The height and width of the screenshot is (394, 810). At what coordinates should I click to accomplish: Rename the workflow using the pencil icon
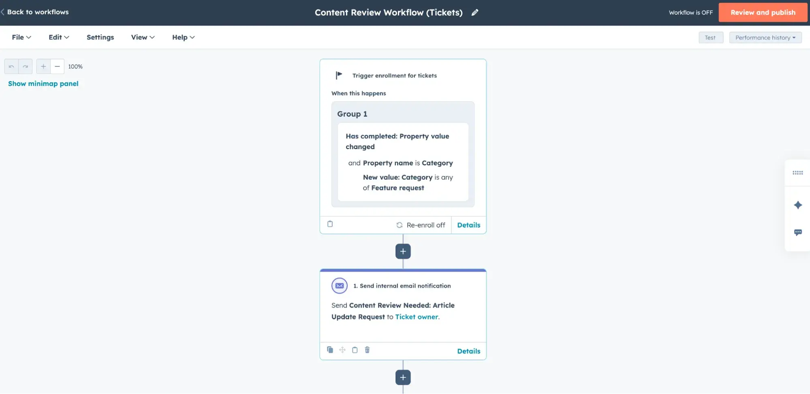click(x=475, y=13)
